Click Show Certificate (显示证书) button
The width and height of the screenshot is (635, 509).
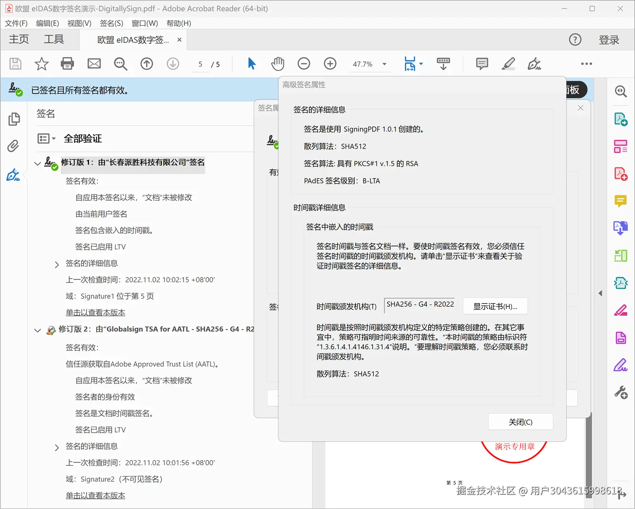[495, 306]
